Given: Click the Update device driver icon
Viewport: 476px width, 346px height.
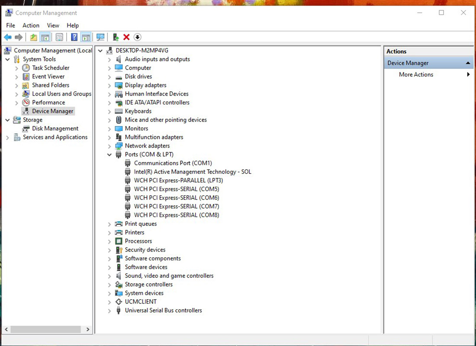Looking at the screenshot, I should [116, 37].
